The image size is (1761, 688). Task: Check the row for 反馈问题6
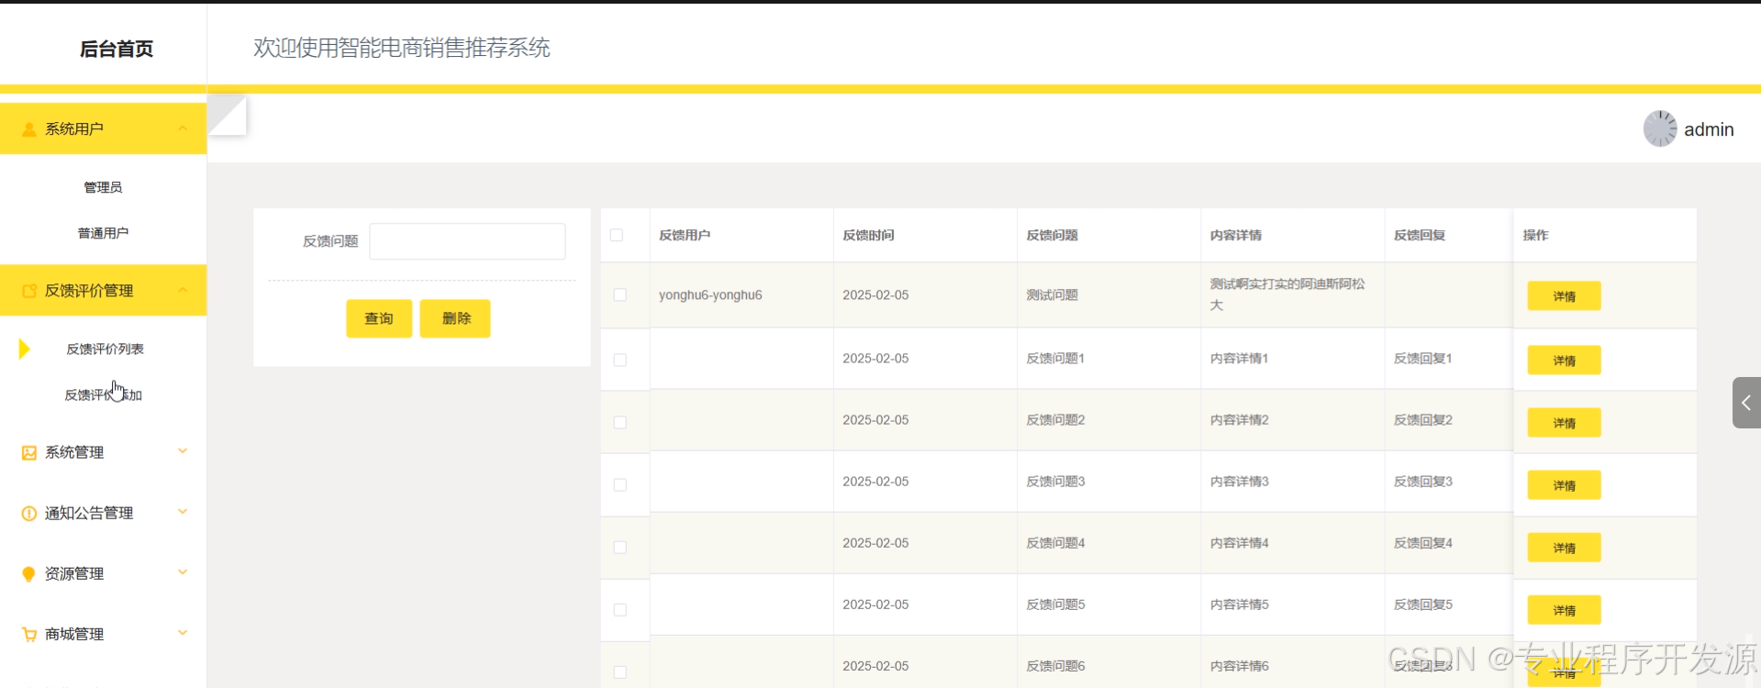click(620, 671)
